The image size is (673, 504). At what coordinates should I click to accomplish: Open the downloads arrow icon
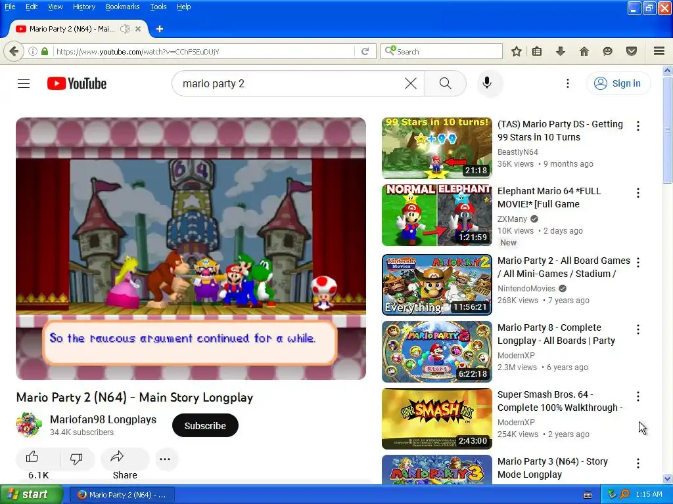click(x=561, y=51)
